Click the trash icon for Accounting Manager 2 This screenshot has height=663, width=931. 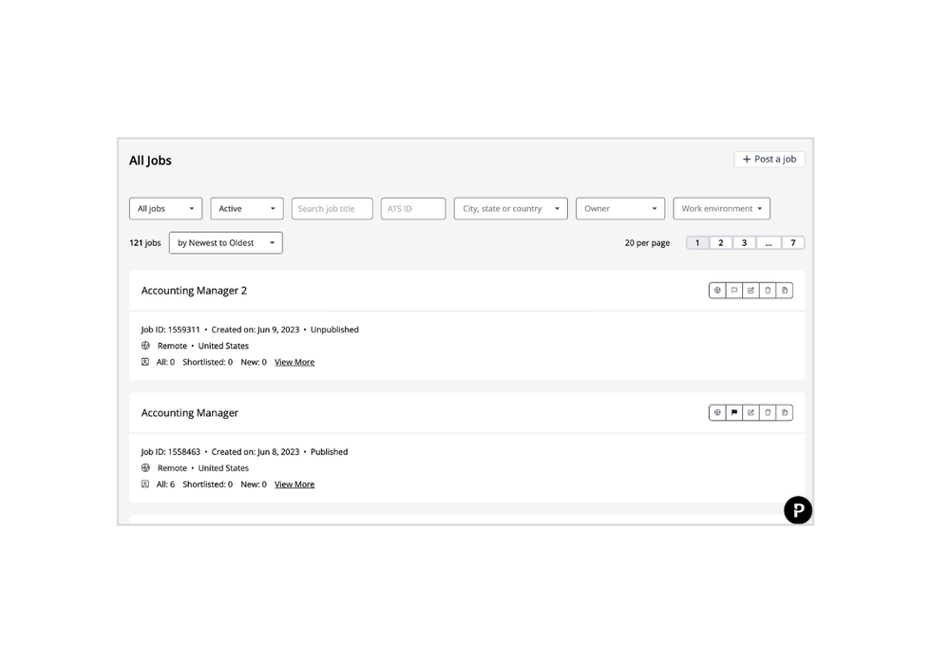(x=768, y=291)
